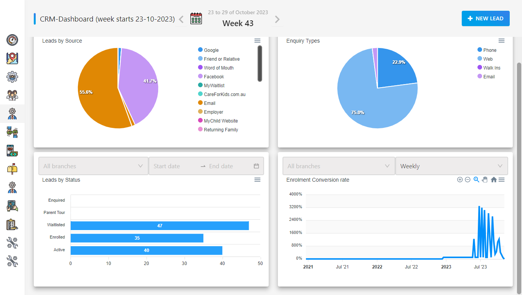
Task: Reset zoom with the home icon
Action: click(494, 180)
